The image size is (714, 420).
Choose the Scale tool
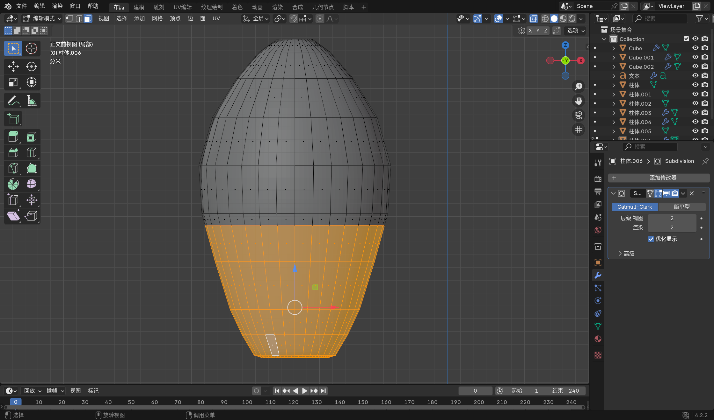point(13,82)
